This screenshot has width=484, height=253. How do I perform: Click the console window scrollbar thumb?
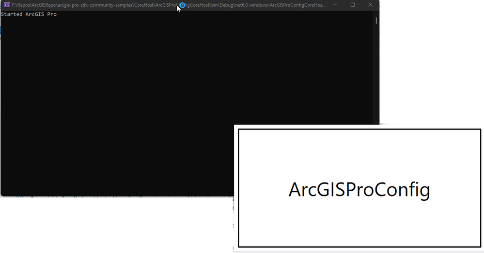pyautogui.click(x=376, y=21)
